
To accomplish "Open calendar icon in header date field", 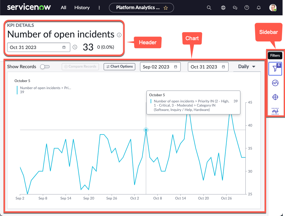I will pyautogui.click(x=64, y=47).
